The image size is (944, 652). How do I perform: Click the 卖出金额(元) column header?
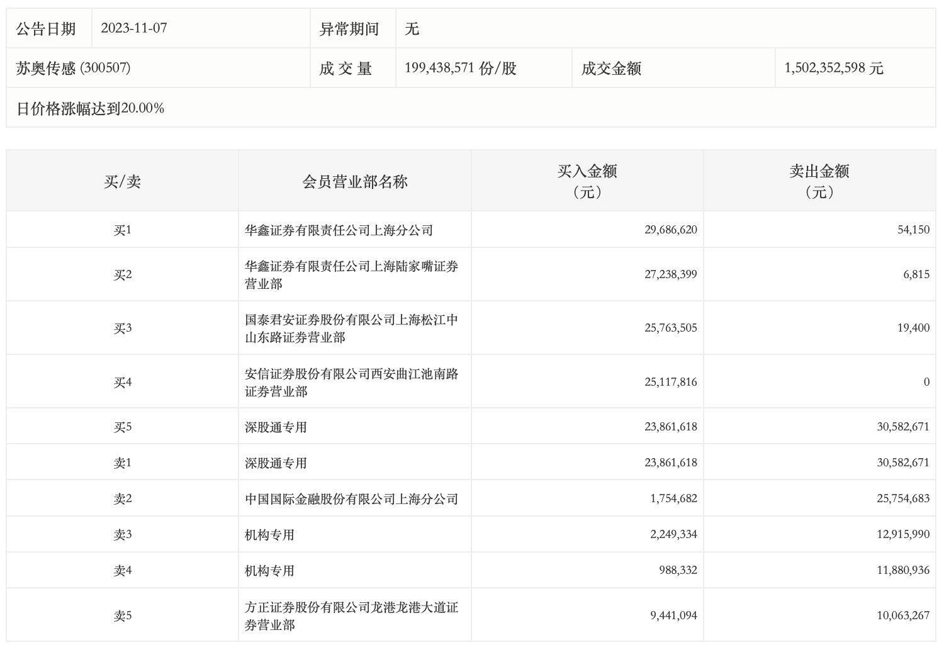[x=819, y=181]
